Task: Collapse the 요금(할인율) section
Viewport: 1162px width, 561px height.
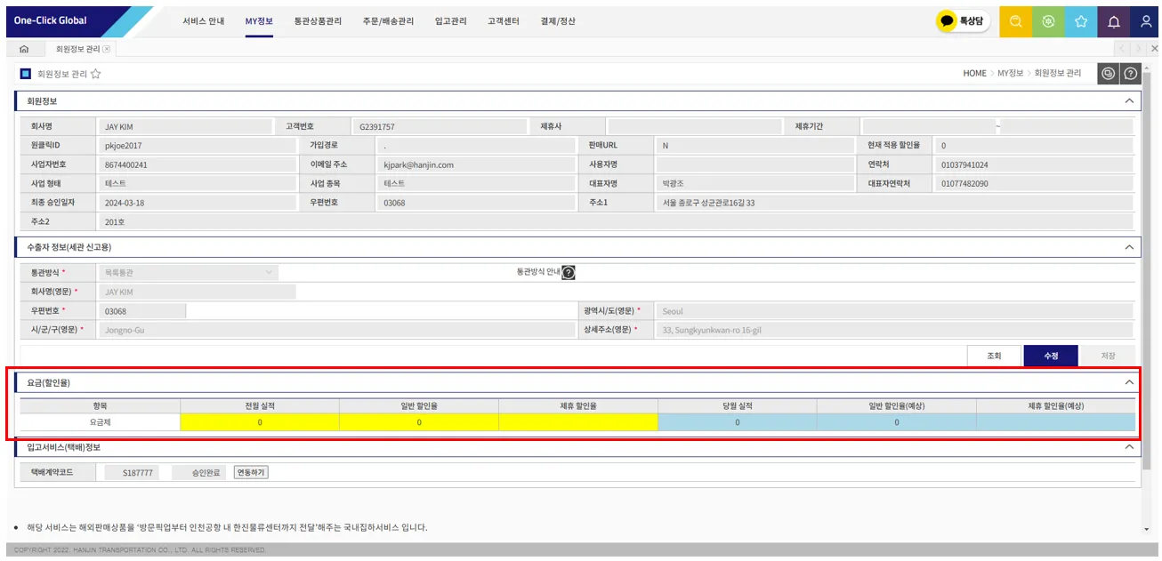Action: pos(1130,382)
